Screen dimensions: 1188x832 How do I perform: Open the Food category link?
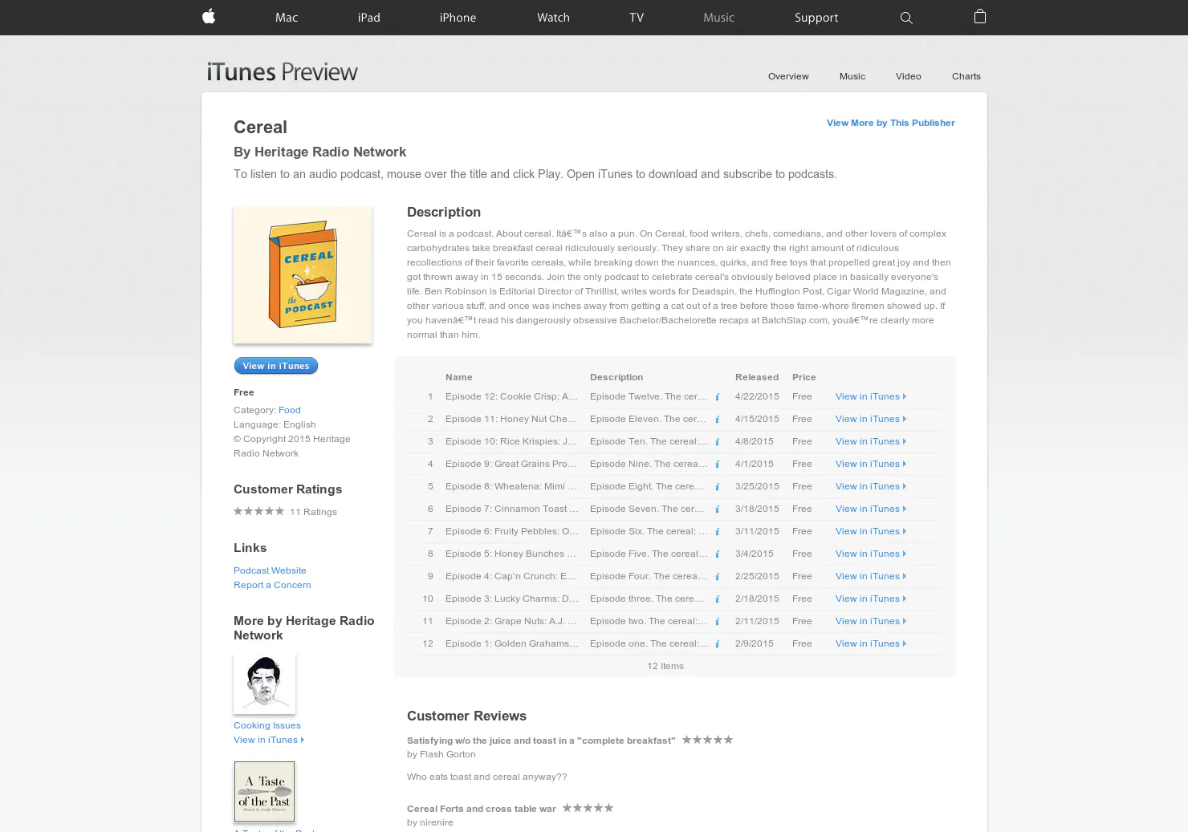(x=290, y=410)
